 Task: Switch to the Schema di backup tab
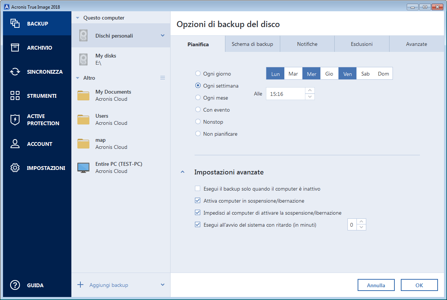[252, 44]
